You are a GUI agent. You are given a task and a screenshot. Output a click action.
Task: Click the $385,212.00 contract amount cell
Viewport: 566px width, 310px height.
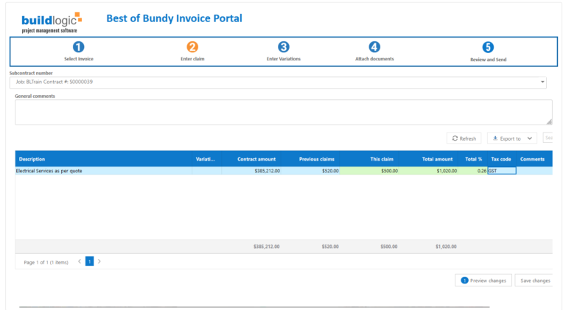pos(251,171)
